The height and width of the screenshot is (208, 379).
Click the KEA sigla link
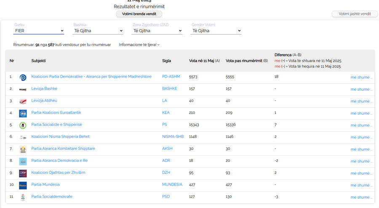tap(166, 113)
